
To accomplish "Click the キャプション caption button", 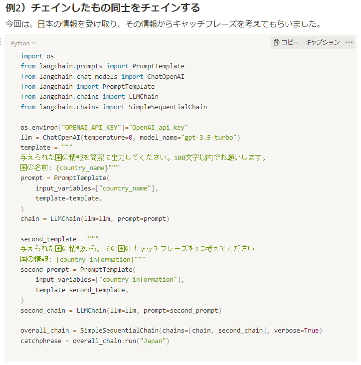I will (322, 42).
